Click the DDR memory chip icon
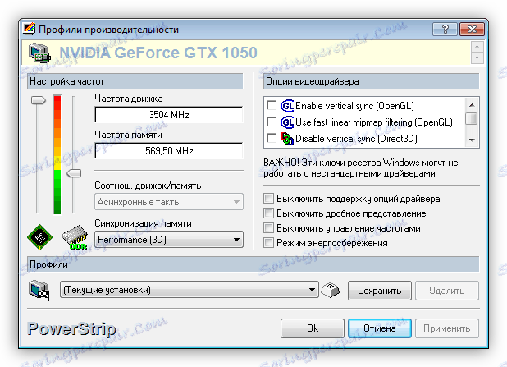 click(75, 237)
